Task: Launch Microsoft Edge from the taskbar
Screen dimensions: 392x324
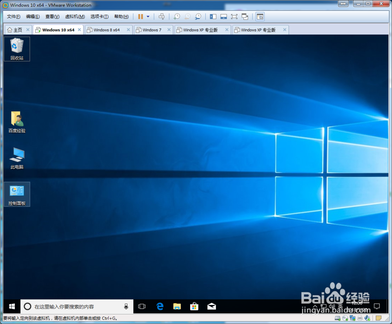Action: tap(160, 306)
